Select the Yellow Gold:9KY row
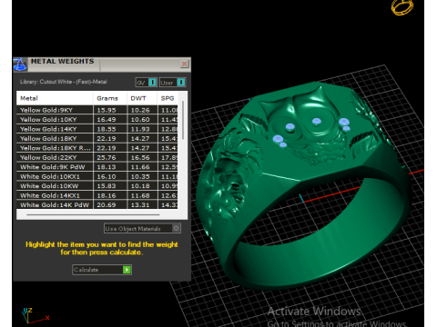437x327 pixels. click(x=97, y=110)
